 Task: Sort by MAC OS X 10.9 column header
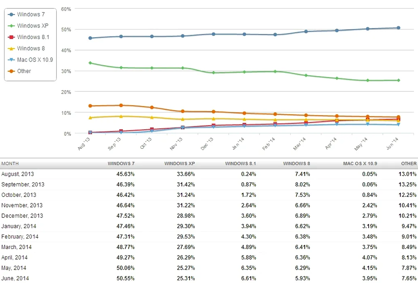360,163
